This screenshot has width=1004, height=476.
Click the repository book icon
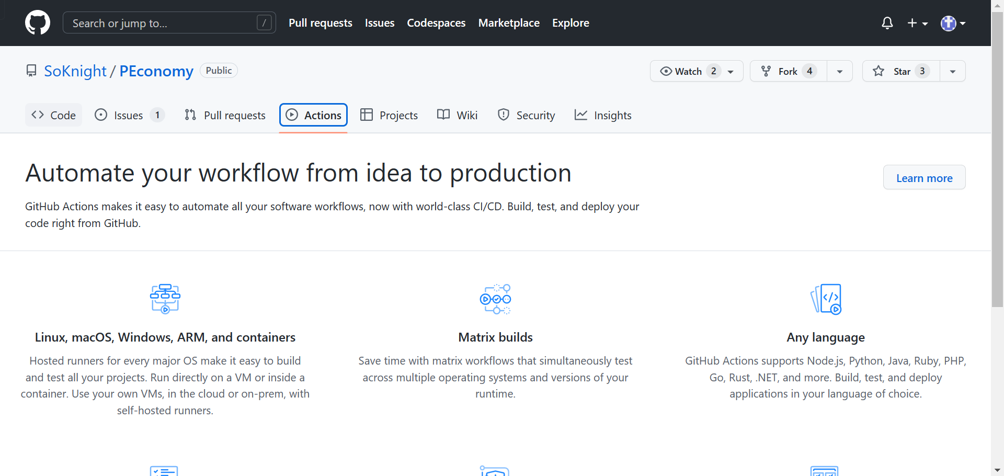click(x=31, y=71)
